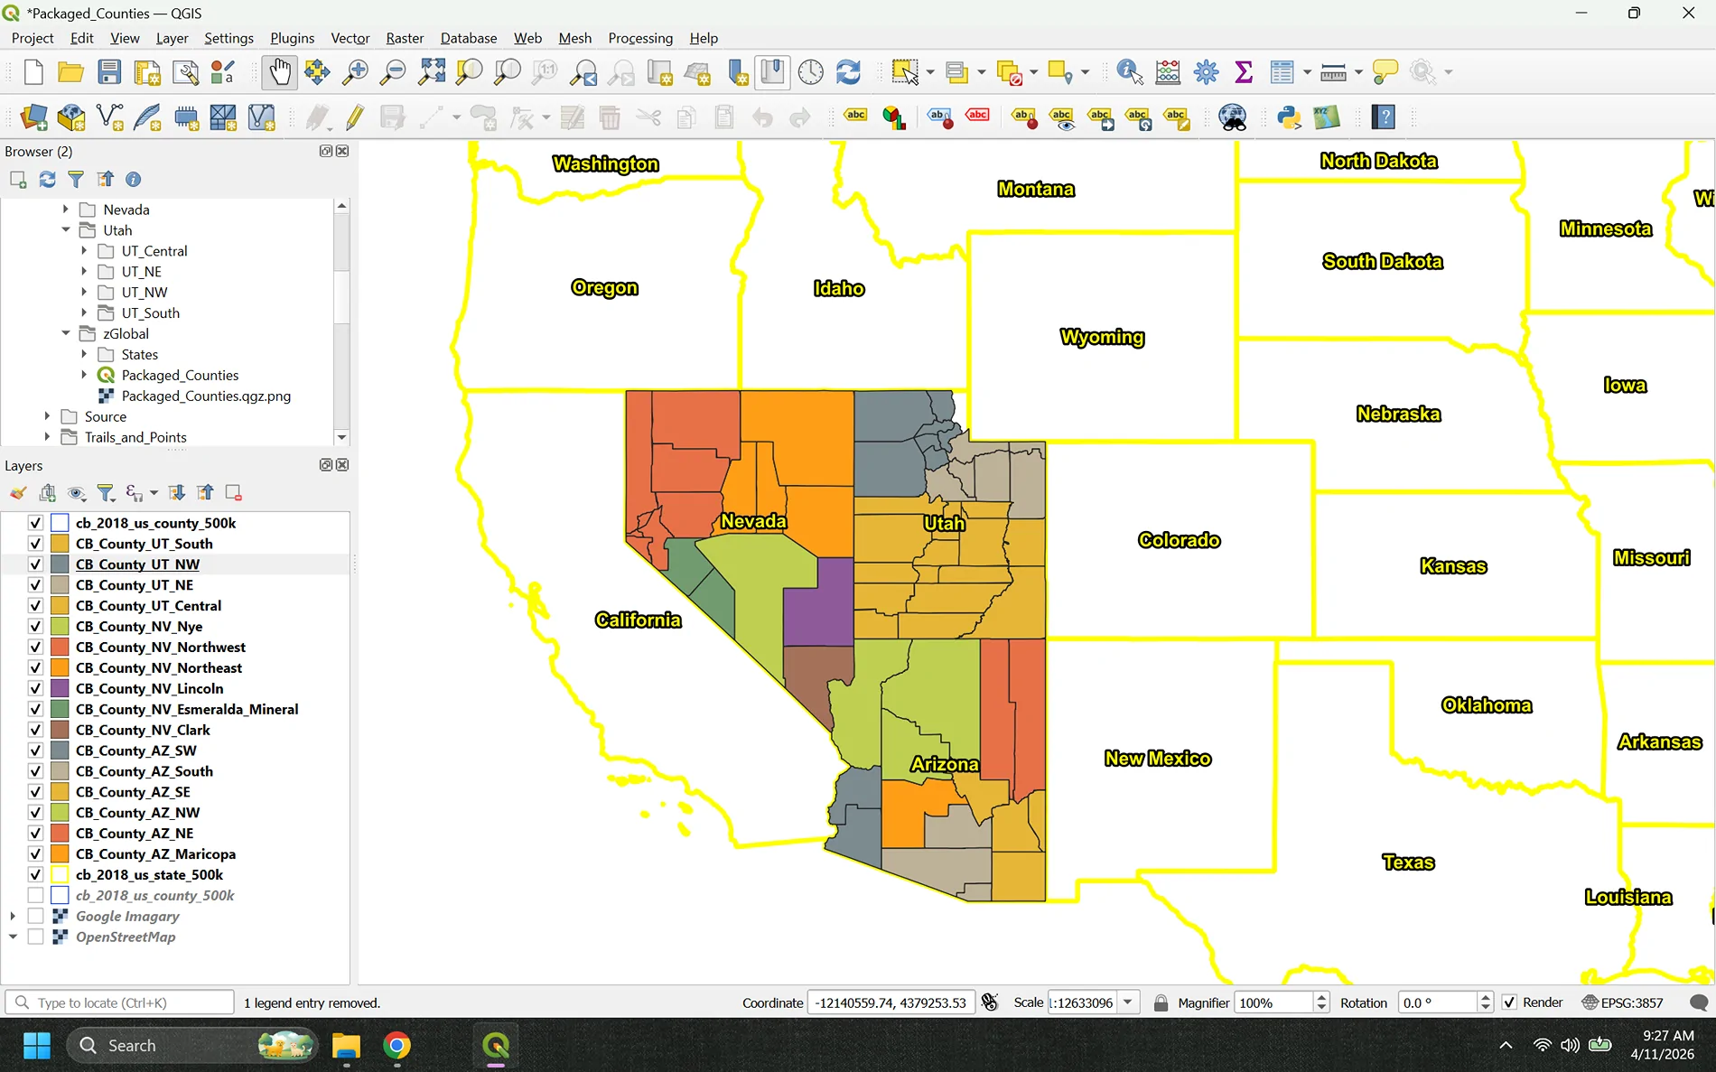This screenshot has width=1716, height=1072.
Task: Hide the CB_County_NV_Clark layer
Action: (x=35, y=730)
